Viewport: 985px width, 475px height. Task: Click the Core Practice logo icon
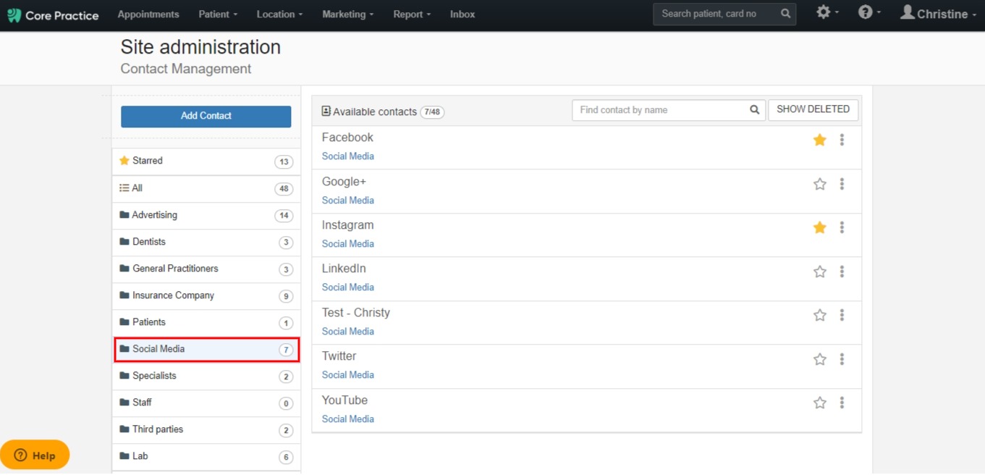pos(14,15)
